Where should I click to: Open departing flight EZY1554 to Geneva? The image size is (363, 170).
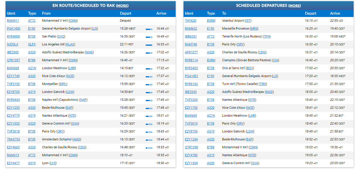[x=191, y=163]
